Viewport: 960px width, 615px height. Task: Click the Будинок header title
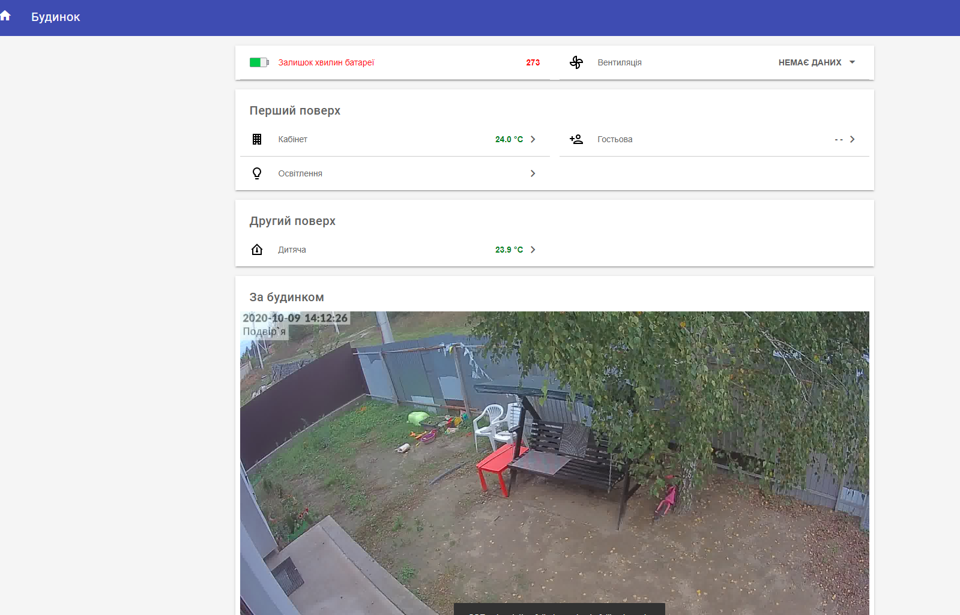55,17
